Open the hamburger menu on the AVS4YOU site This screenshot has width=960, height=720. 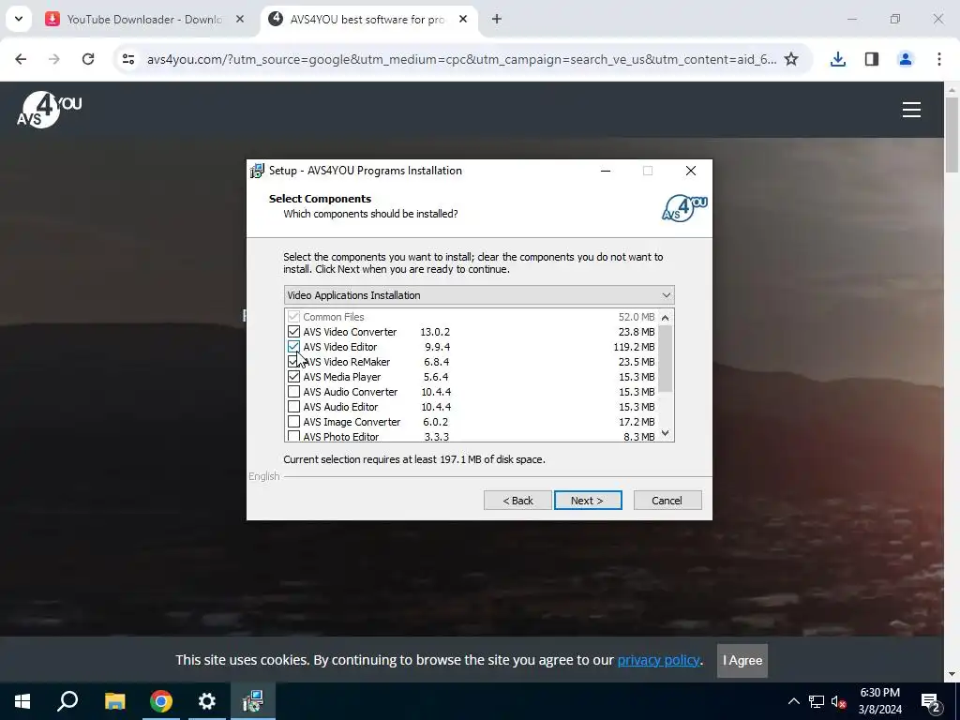[x=911, y=110]
